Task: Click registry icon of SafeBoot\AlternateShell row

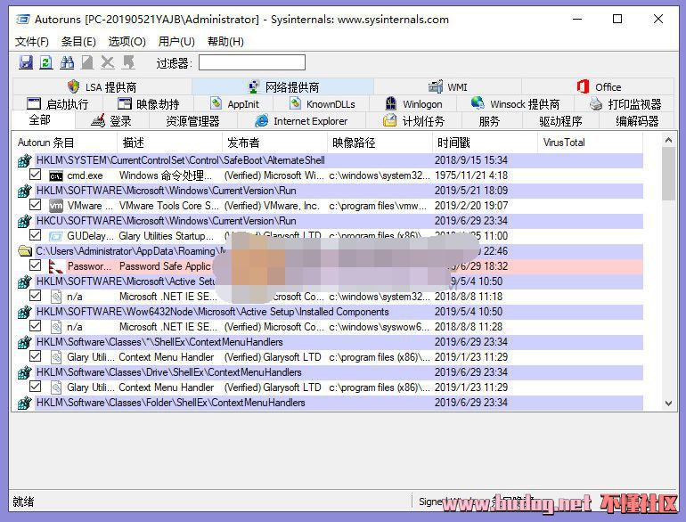Action: click(x=25, y=160)
